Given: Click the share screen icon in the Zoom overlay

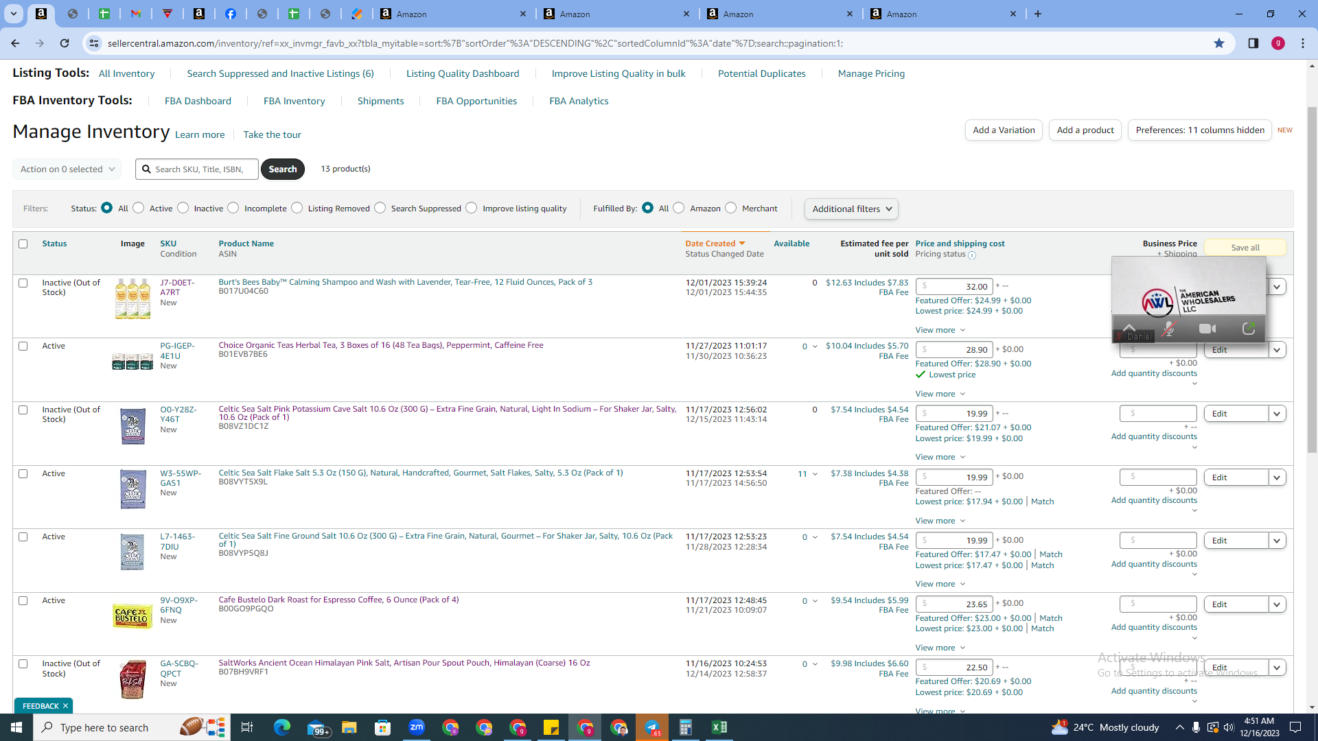Looking at the screenshot, I should click(x=1249, y=329).
